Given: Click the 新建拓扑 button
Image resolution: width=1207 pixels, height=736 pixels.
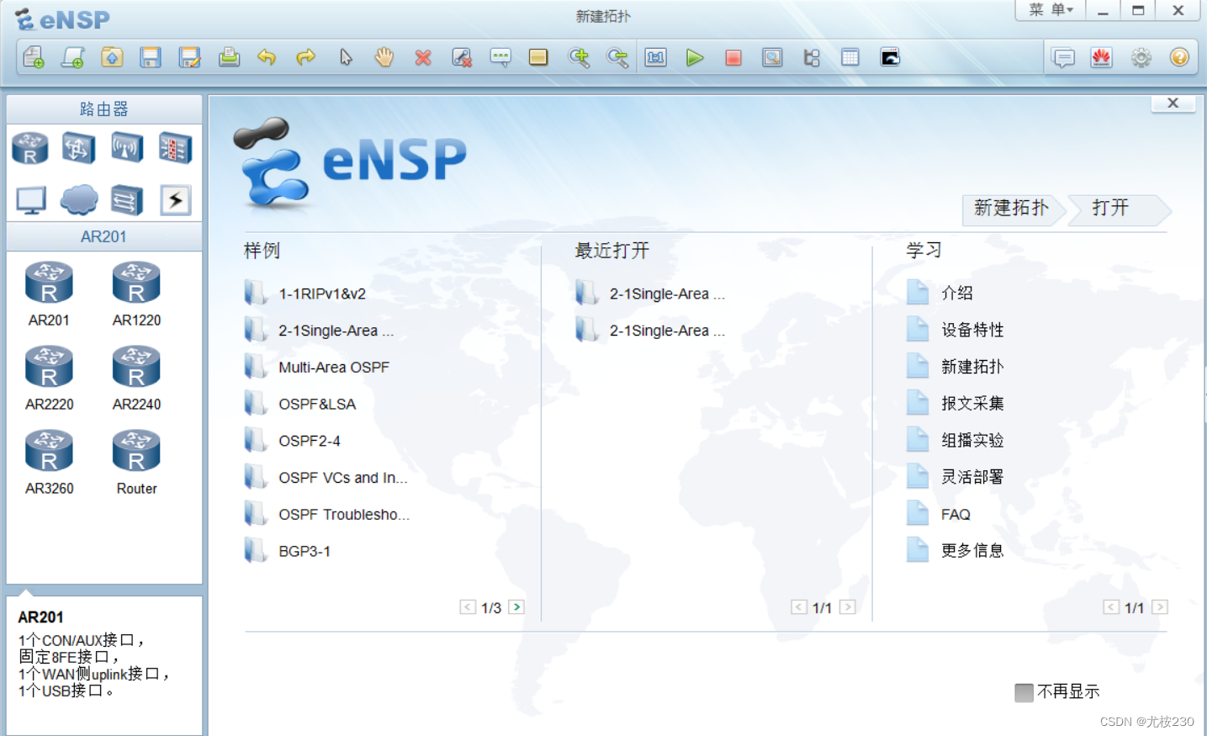Looking at the screenshot, I should (x=1012, y=209).
